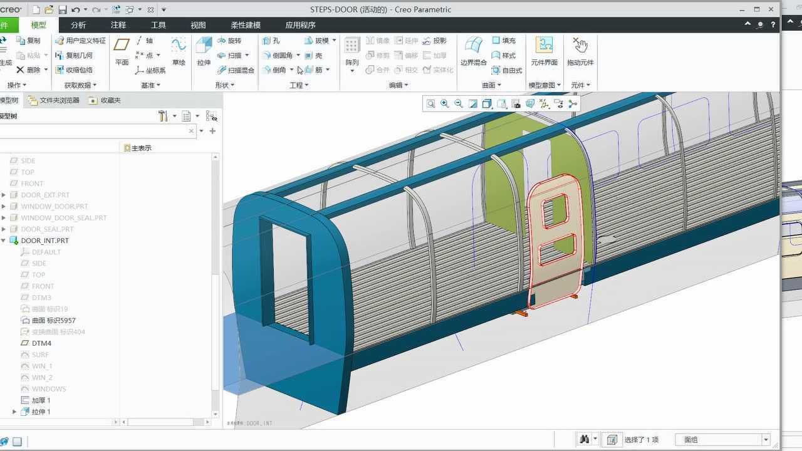Choose the 边界混合 boundary blend tool
Screen dimensions: 802x451
point(473,51)
